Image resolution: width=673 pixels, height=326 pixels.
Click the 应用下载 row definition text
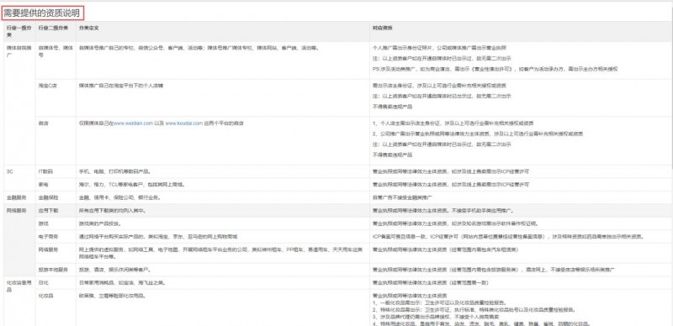[113, 211]
